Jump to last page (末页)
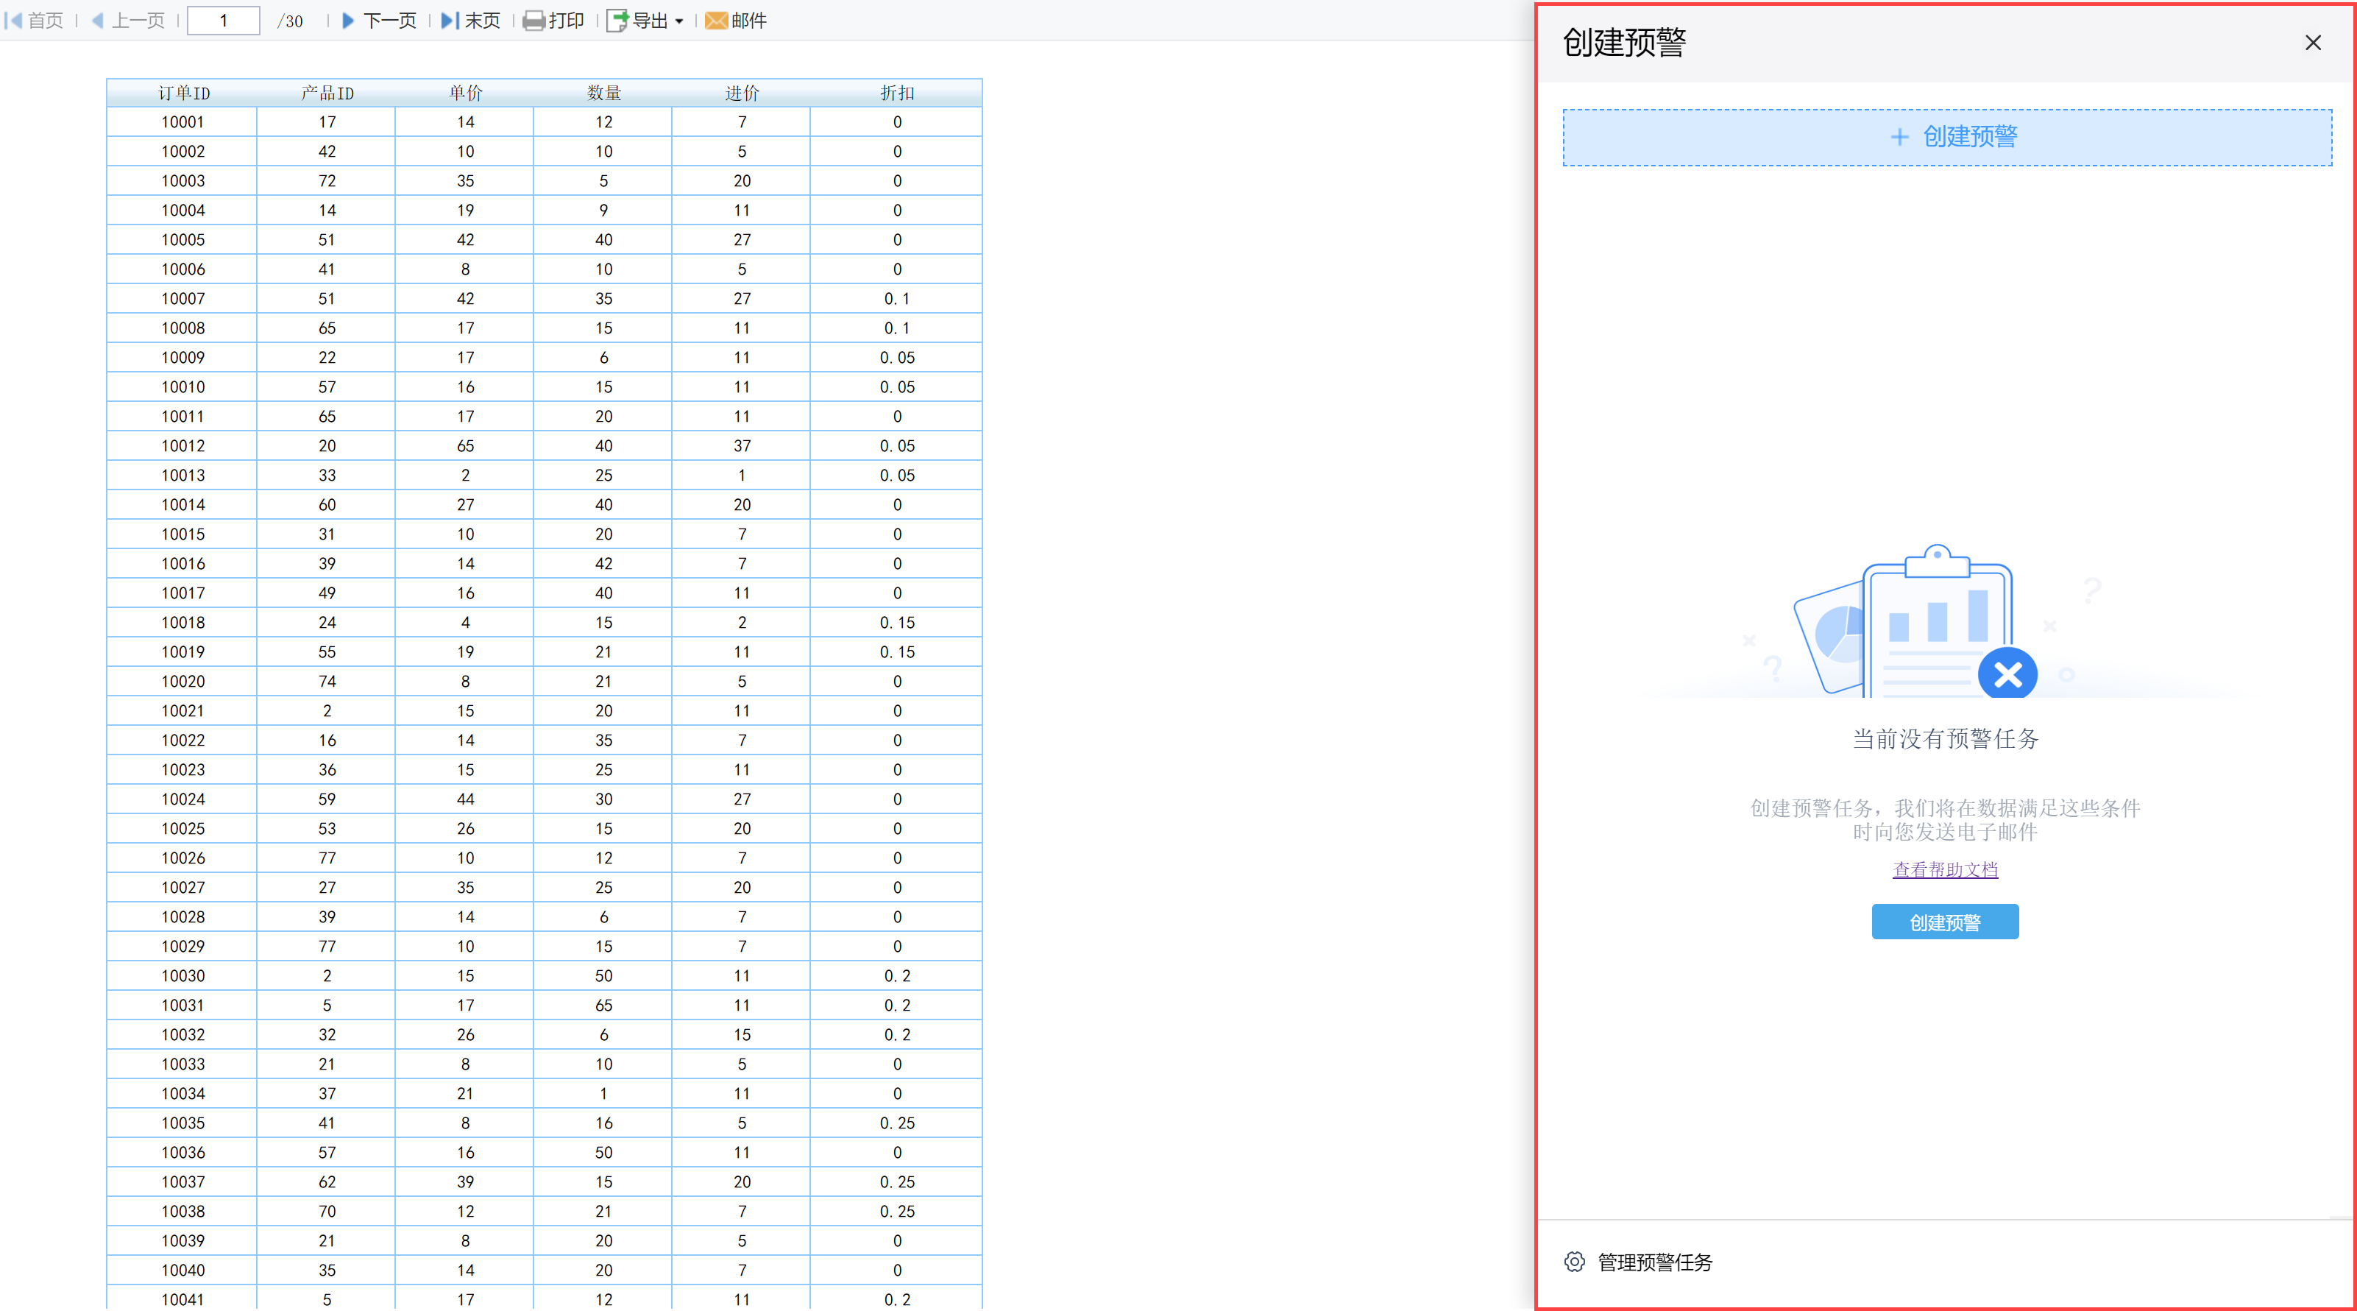Viewport: 2357px width, 1311px height. tap(470, 20)
